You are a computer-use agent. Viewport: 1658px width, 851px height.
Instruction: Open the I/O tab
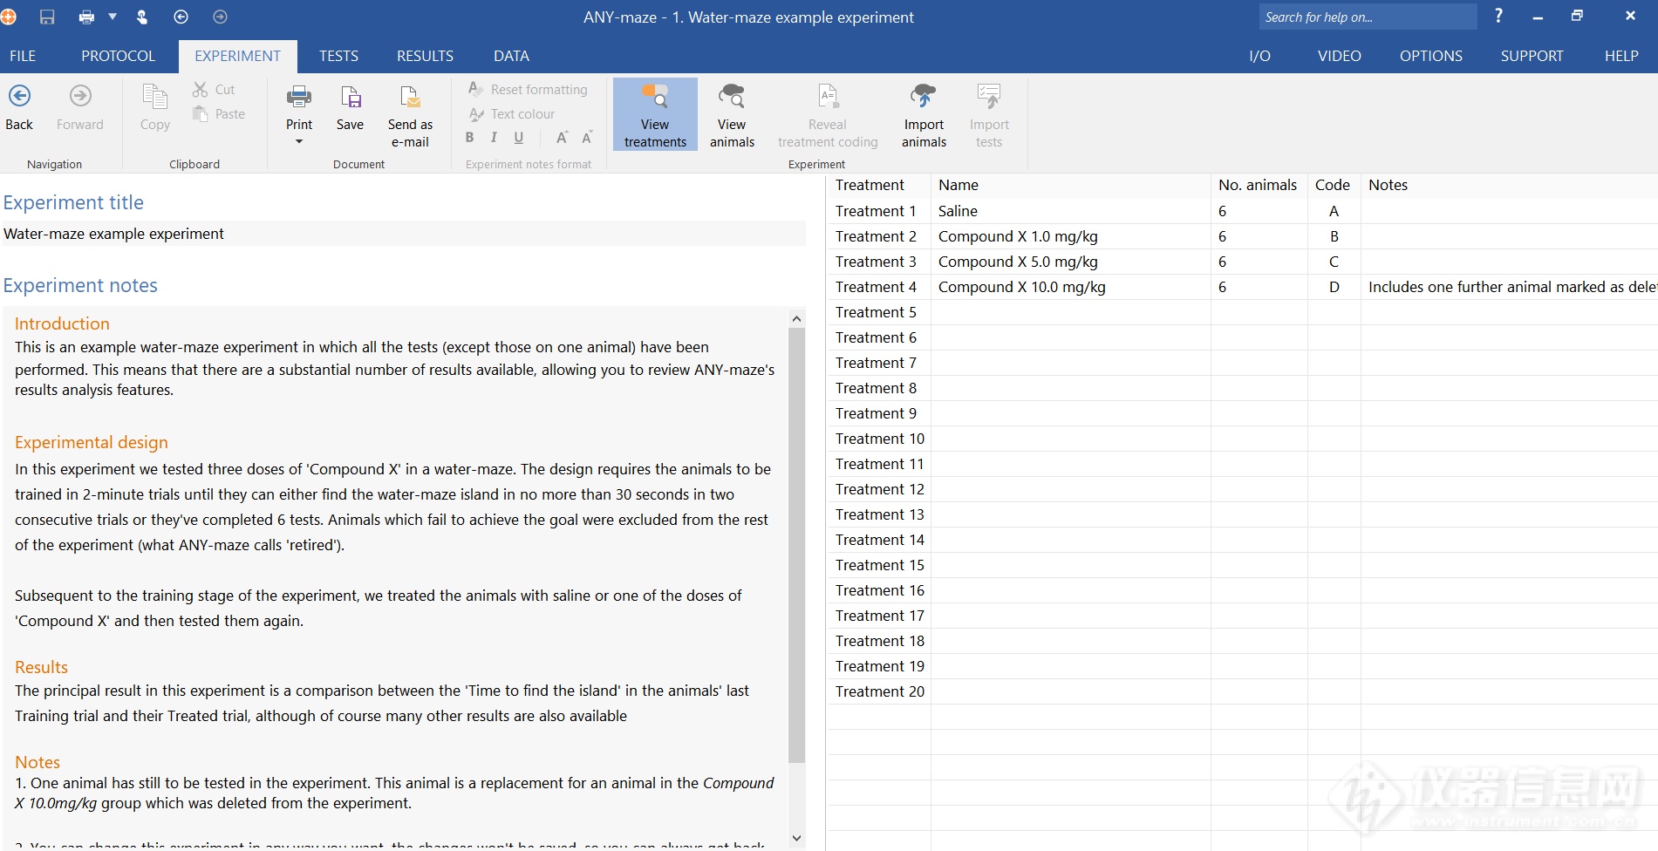tap(1259, 56)
